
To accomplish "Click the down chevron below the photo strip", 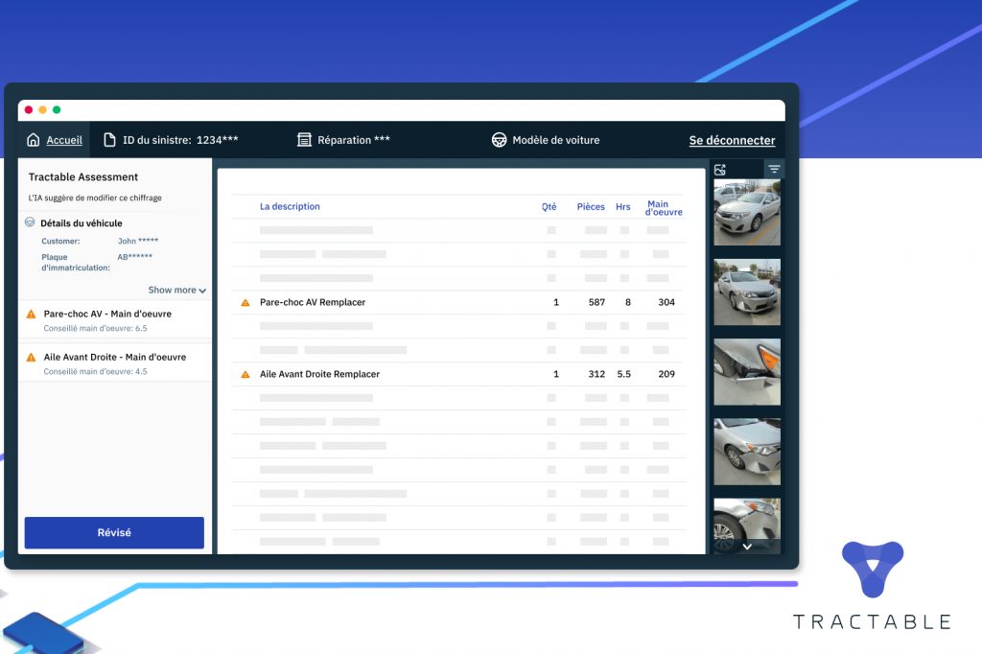I will (x=746, y=546).
